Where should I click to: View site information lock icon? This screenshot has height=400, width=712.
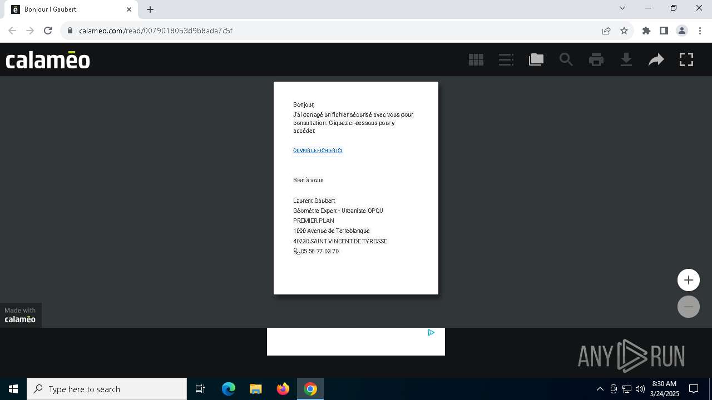(x=70, y=31)
